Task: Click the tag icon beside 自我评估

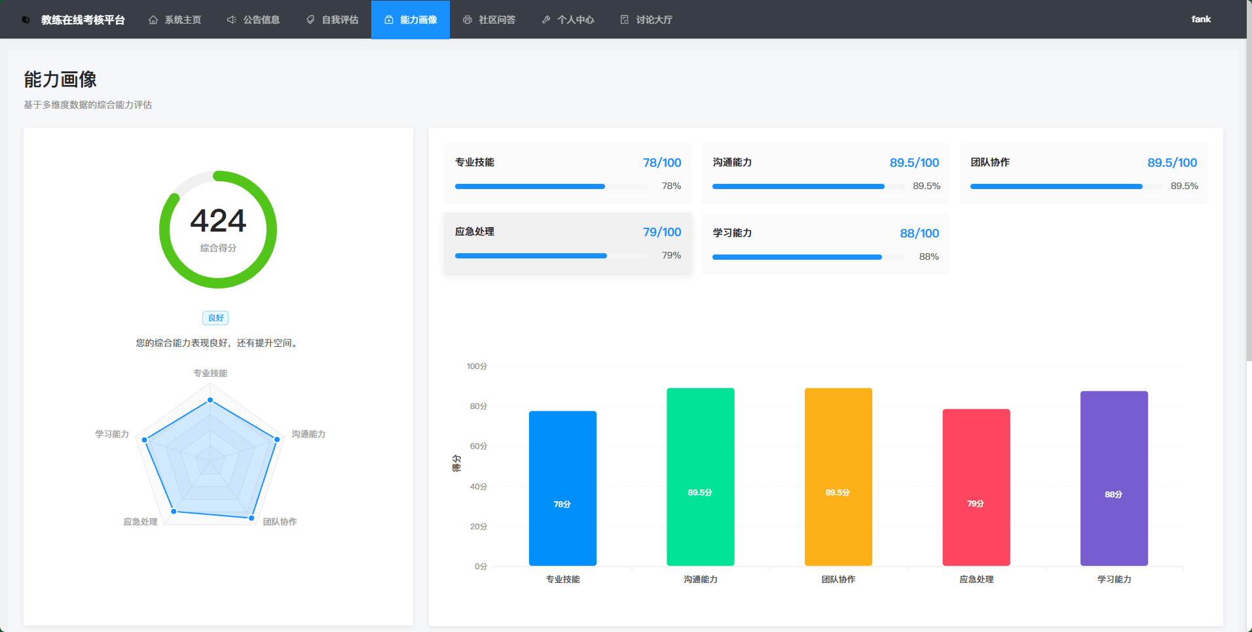Action: click(310, 20)
